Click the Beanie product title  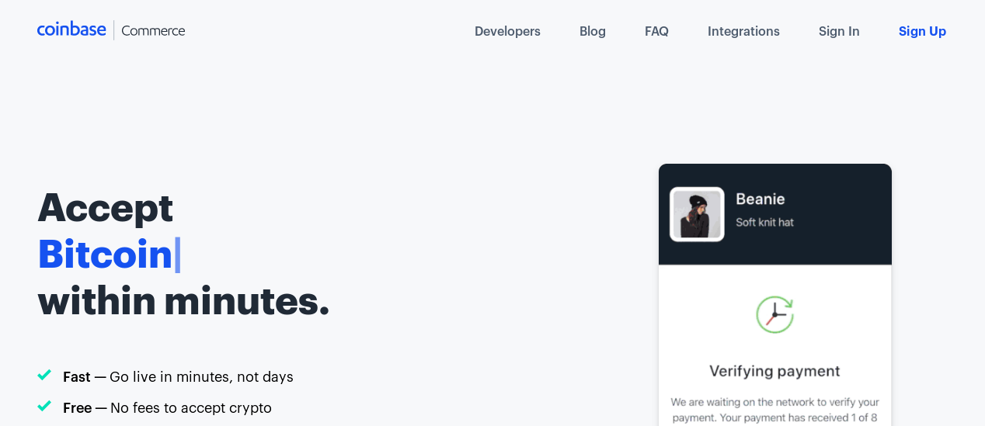pyautogui.click(x=760, y=199)
